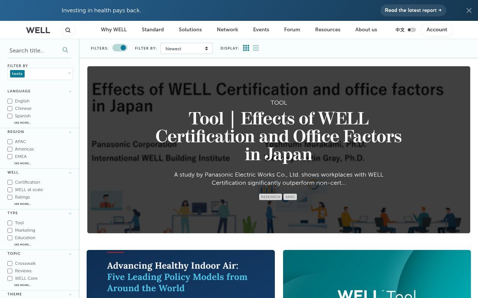478x298 pixels.
Task: Expand See More under Language
Action: tap(22, 123)
